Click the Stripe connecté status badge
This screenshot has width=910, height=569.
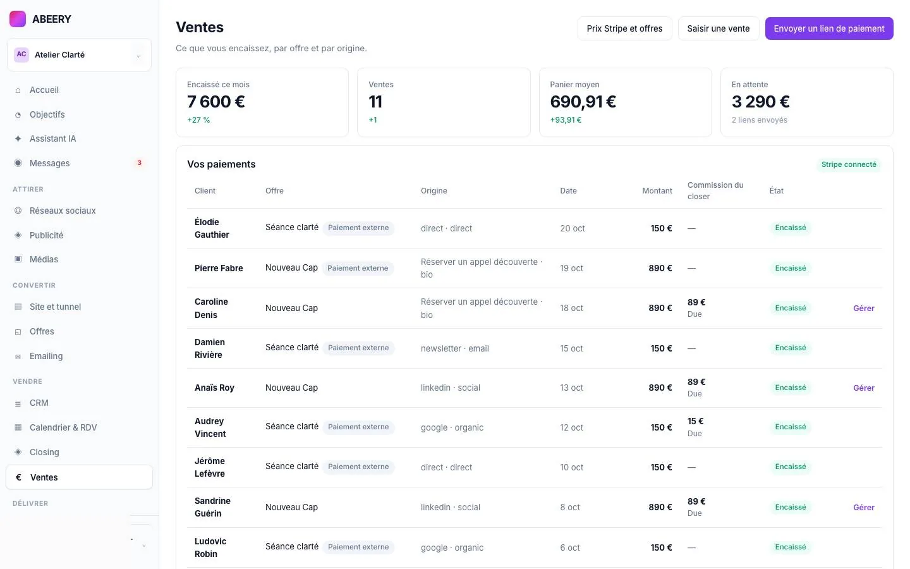click(849, 164)
